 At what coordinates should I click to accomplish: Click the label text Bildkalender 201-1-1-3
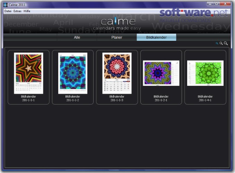coord(117,98)
